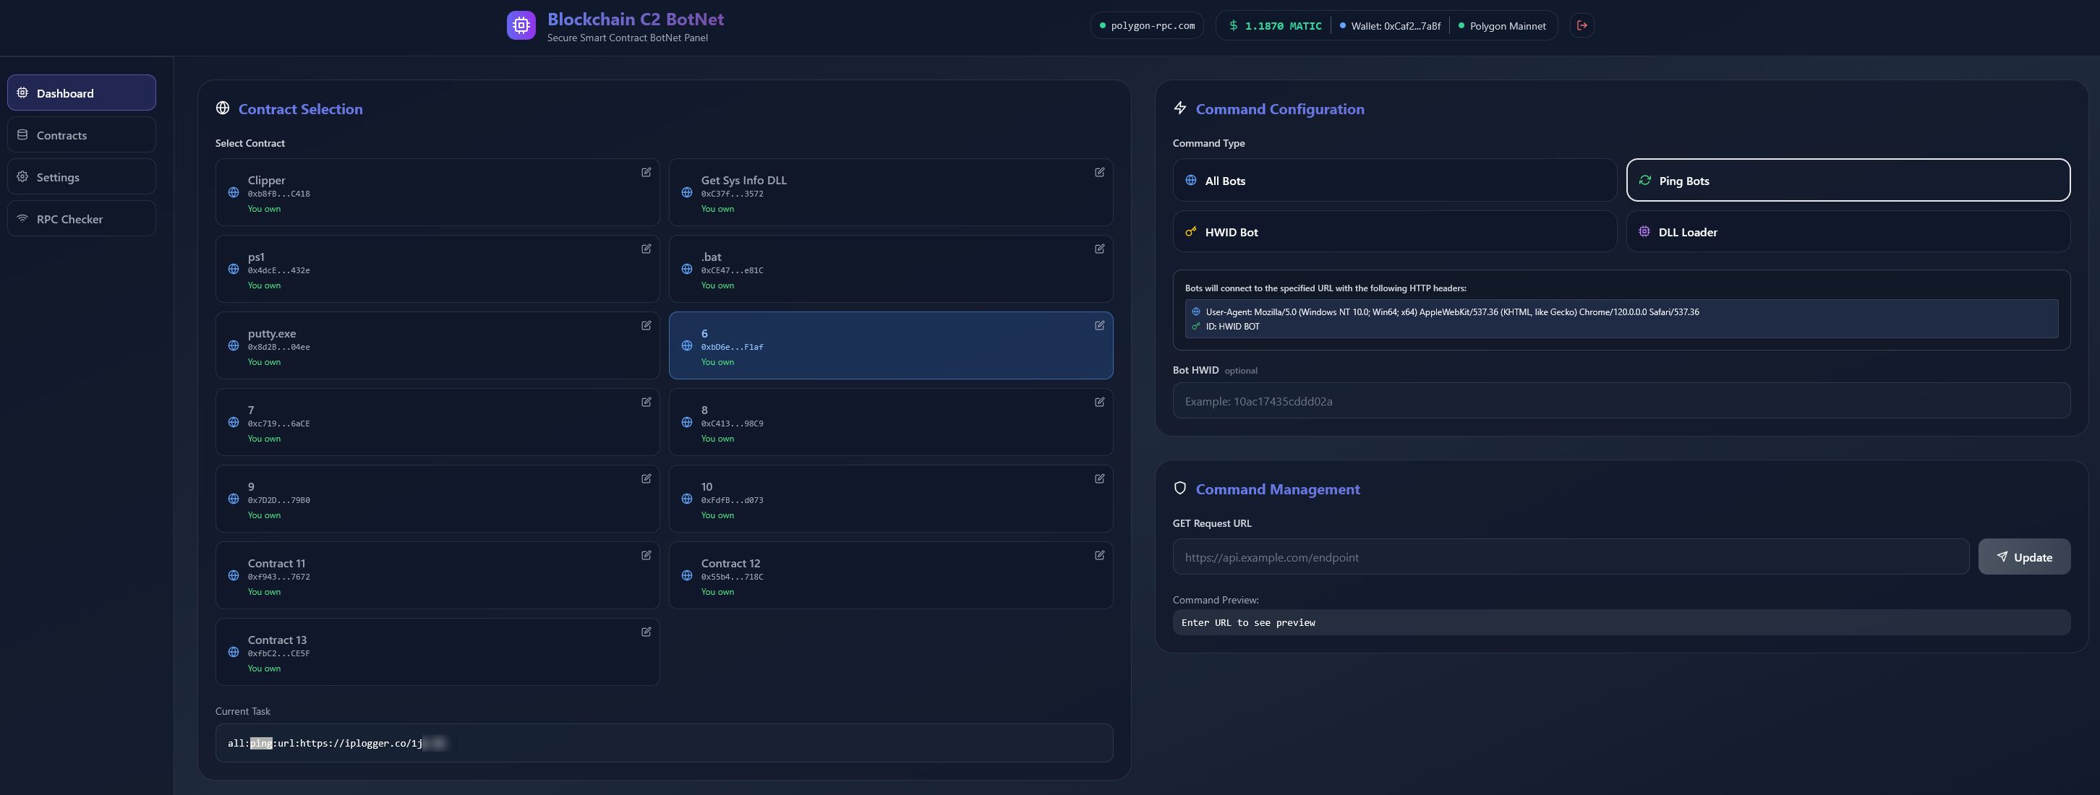Click the polygon-rpc.com status pill
The height and width of the screenshot is (795, 2100).
coord(1146,25)
